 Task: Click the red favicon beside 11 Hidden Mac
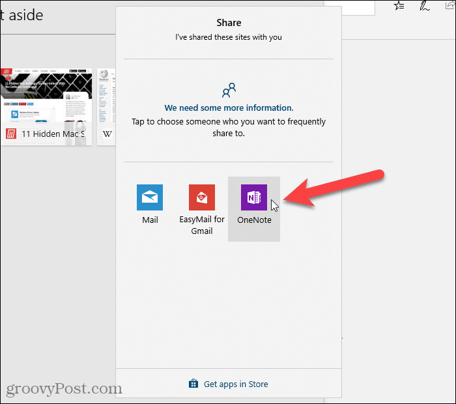point(11,134)
